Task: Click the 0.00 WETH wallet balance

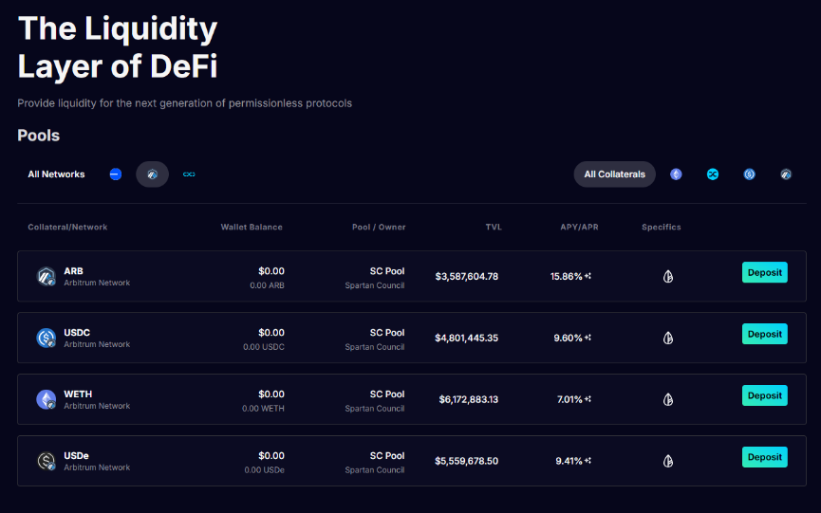Action: (263, 409)
